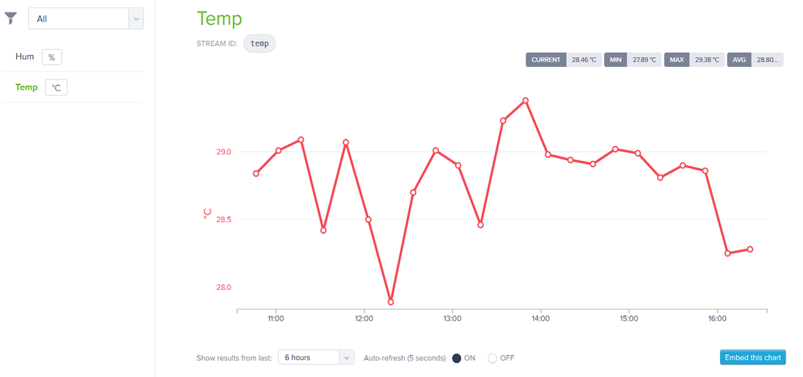Image resolution: width=803 pixels, height=377 pixels.
Task: Click the temp stream ID pill
Action: click(x=260, y=44)
